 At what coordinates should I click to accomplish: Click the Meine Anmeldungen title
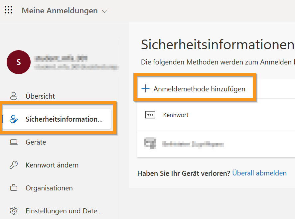(60, 11)
